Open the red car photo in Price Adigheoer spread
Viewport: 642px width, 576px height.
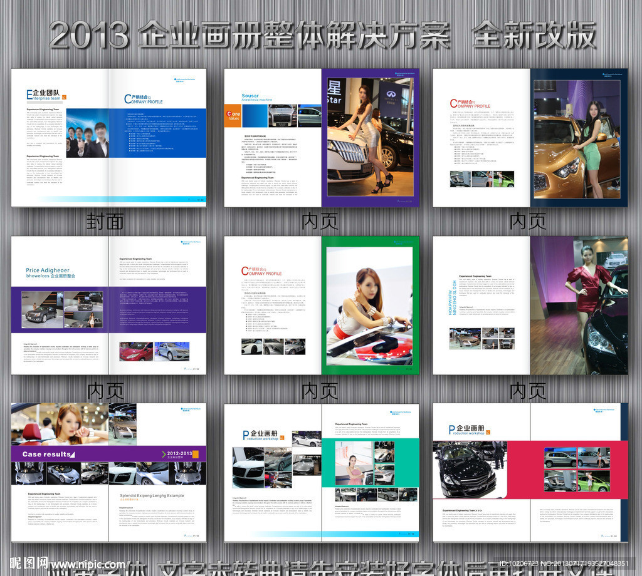tap(136, 352)
